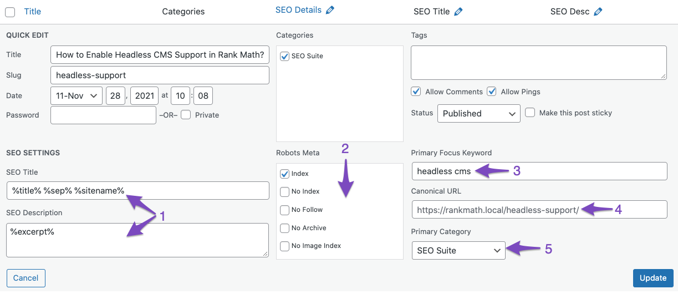The height and width of the screenshot is (294, 678).
Task: Check the No Archive robots option
Action: coord(285,228)
